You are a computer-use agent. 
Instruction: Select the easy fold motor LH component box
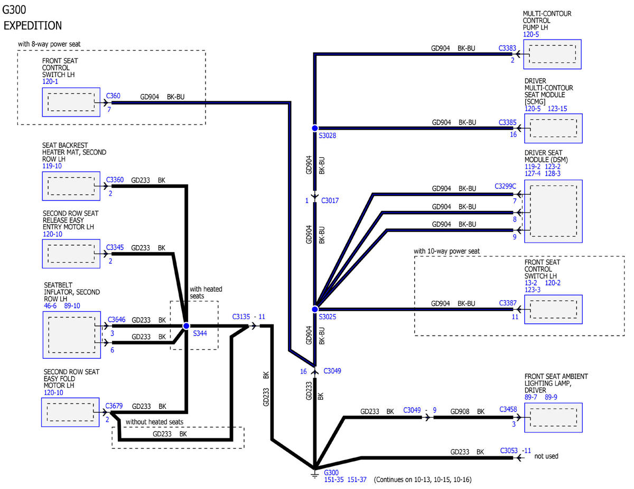(x=71, y=413)
